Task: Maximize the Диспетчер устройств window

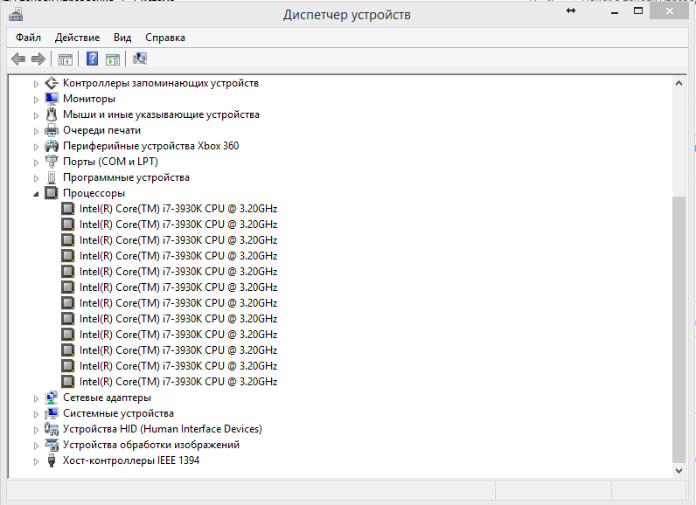Action: [638, 11]
